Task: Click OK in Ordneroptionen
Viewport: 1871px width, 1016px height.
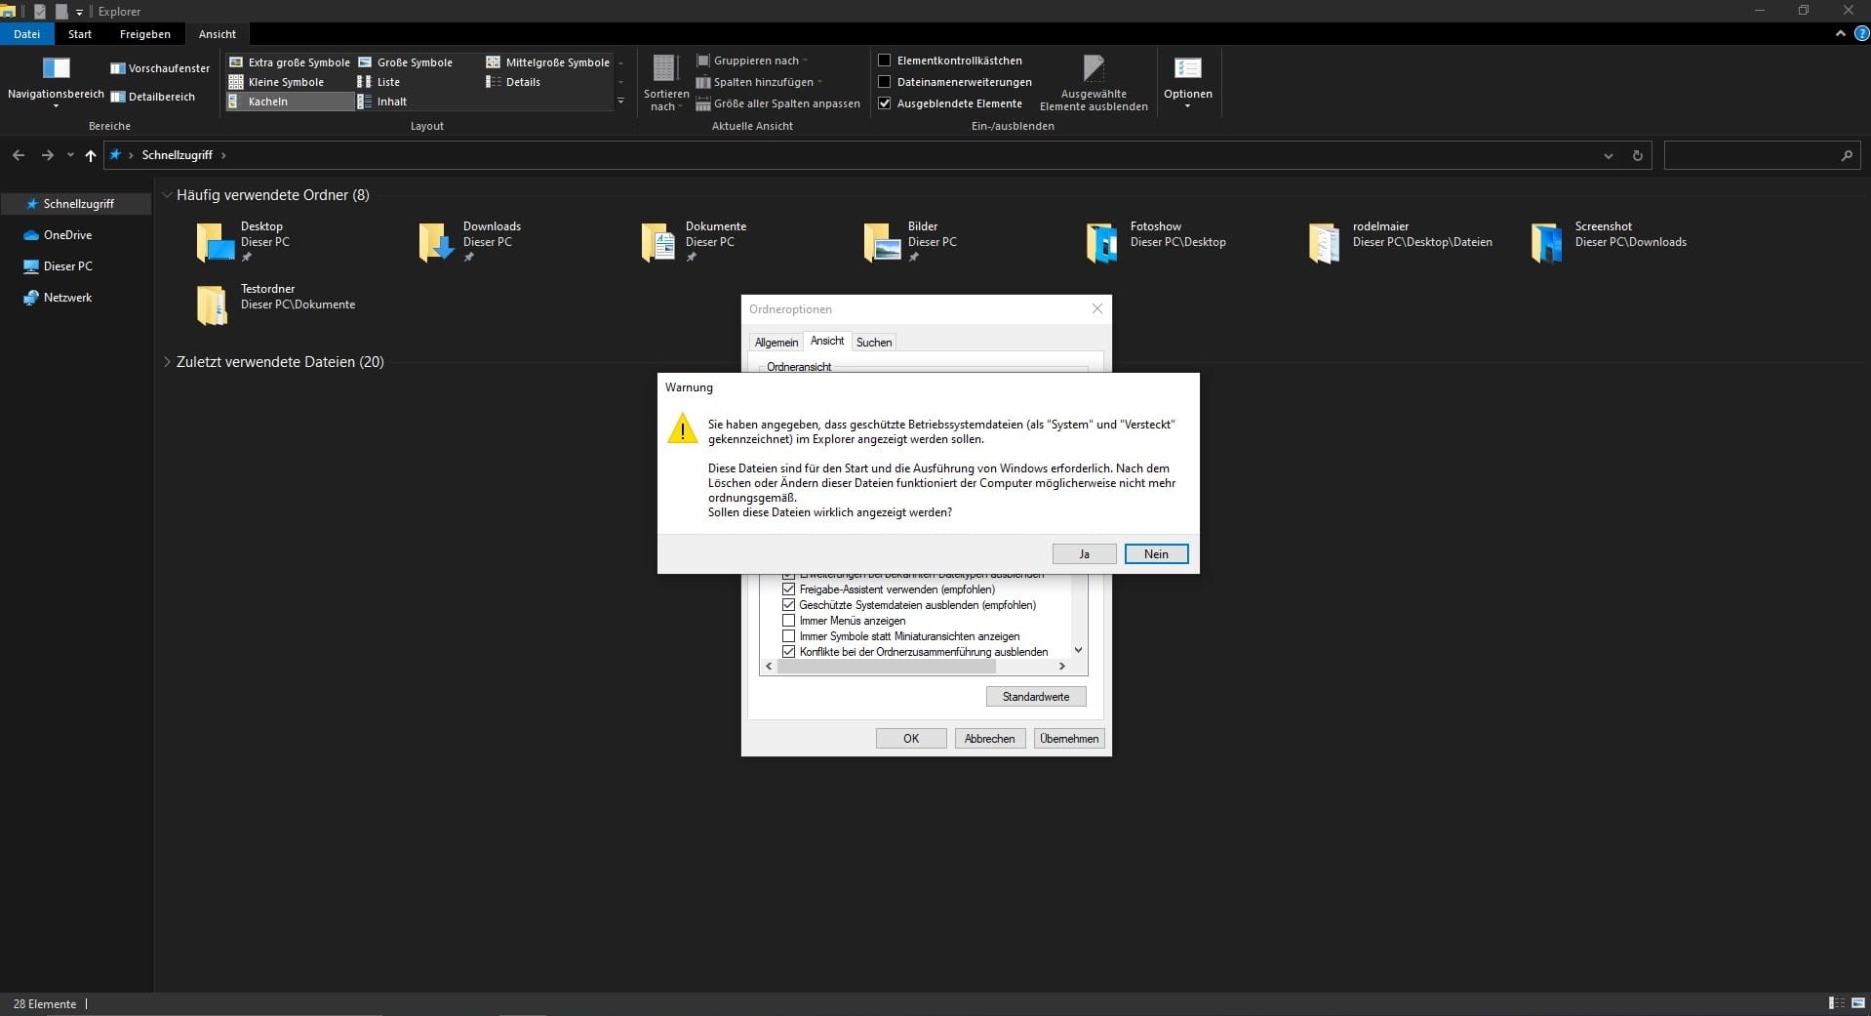Action: [911, 739]
